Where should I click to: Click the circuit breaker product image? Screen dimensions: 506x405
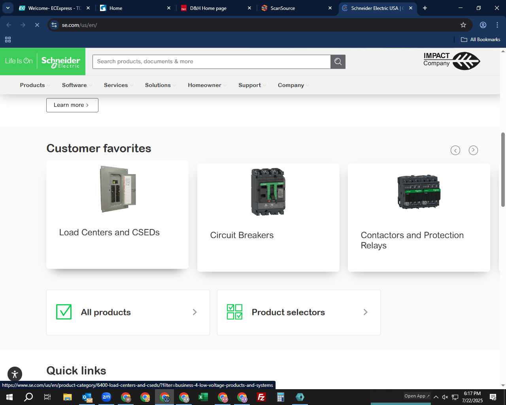point(268,192)
